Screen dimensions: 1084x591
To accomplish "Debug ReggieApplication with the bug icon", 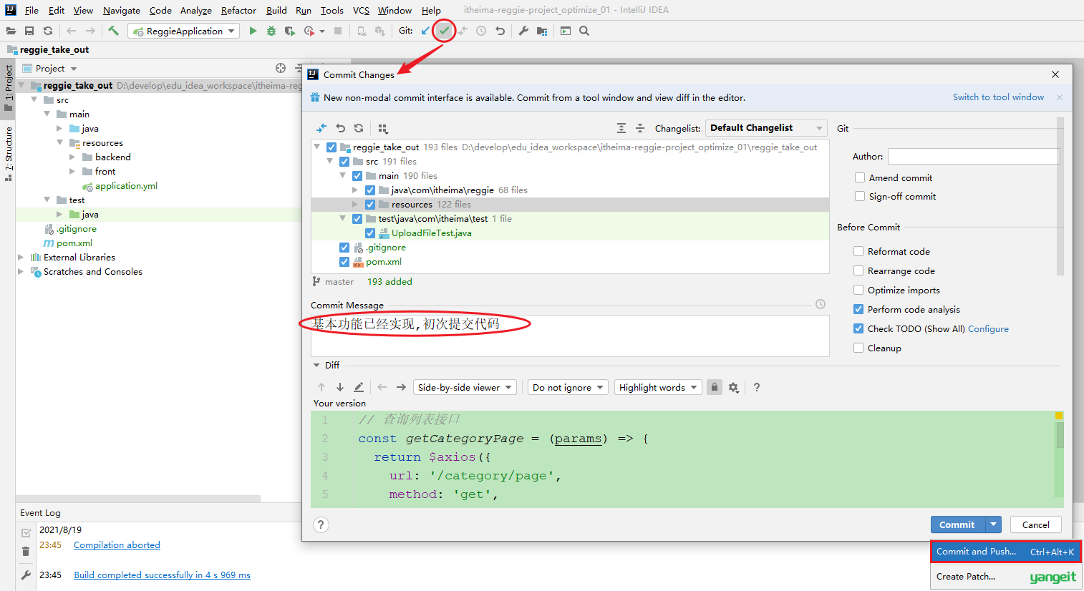I will point(271,31).
